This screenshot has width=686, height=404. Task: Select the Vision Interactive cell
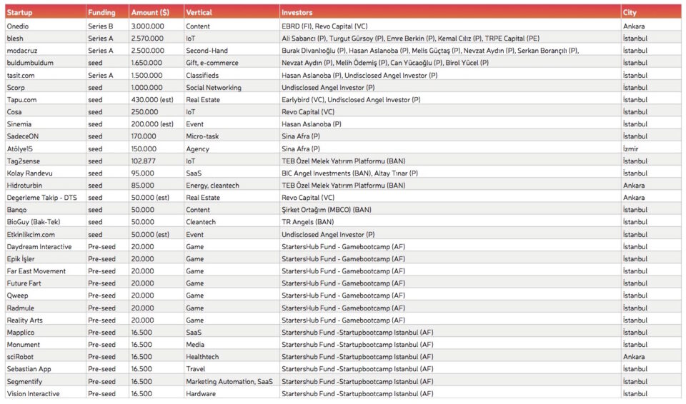[46, 393]
